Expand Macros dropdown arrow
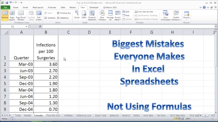The image size is (218, 122). click(x=187, y=20)
